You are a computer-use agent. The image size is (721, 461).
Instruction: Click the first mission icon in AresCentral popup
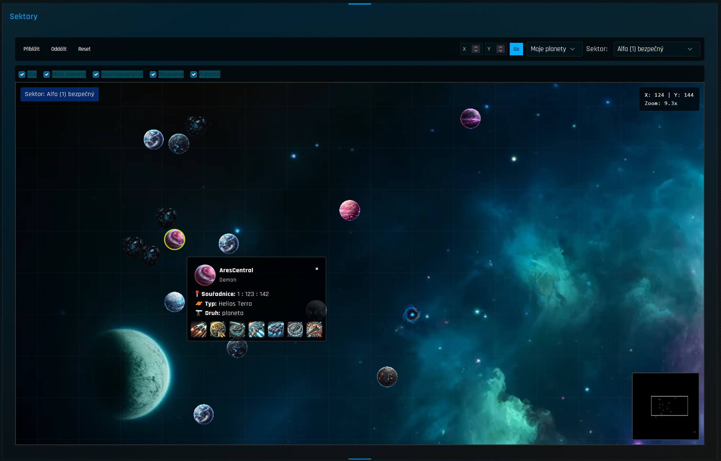[199, 329]
